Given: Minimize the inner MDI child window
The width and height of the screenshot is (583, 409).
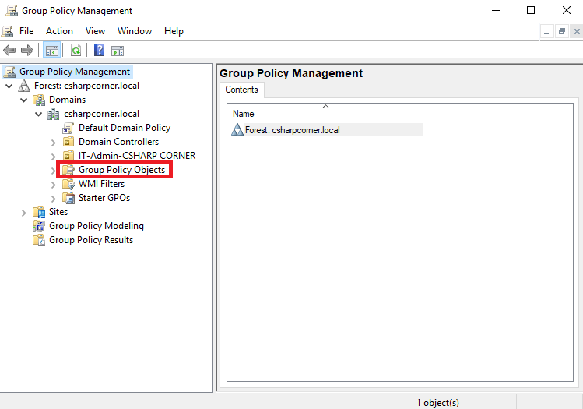Looking at the screenshot, I should 546,32.
